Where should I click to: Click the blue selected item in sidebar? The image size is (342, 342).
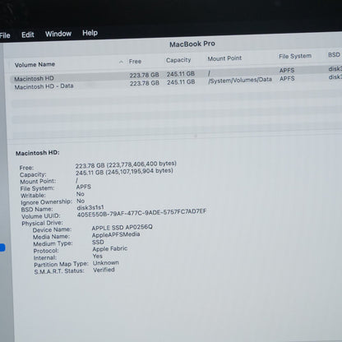(x=2, y=247)
